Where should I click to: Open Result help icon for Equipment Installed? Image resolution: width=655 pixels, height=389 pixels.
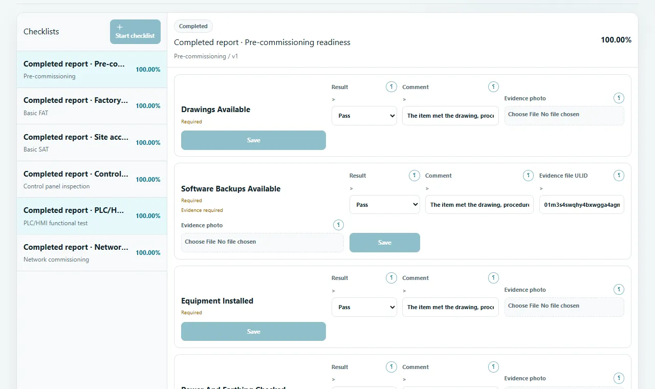click(391, 278)
